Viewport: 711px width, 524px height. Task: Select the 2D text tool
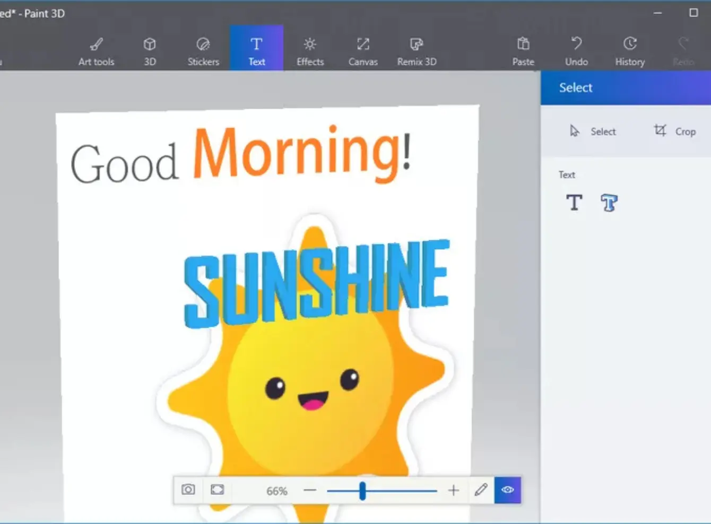574,203
